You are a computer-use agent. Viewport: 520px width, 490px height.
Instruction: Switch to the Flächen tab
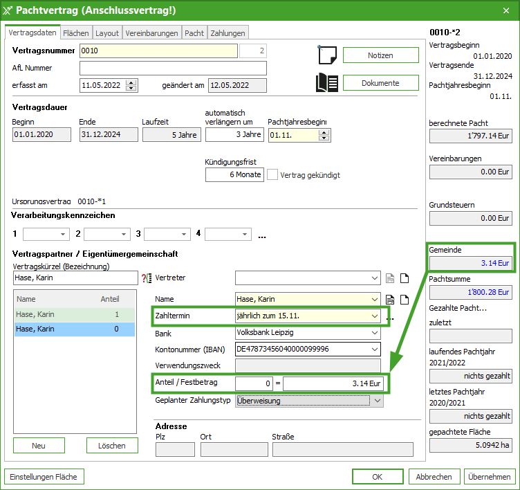click(76, 33)
